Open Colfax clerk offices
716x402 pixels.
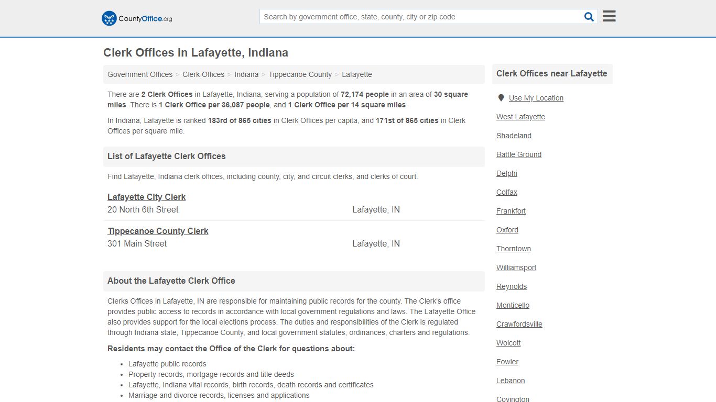507,192
